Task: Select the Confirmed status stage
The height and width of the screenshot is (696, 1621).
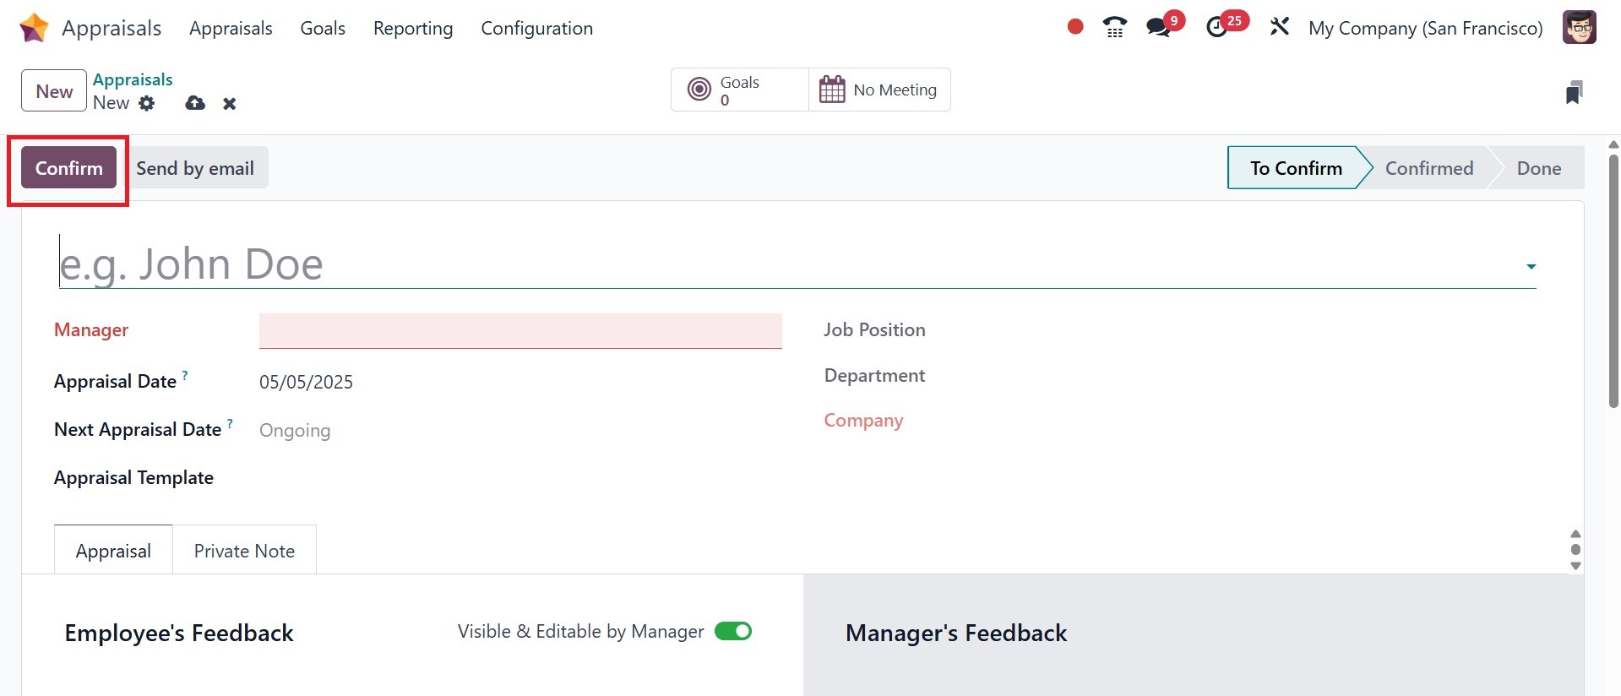Action: [1428, 168]
